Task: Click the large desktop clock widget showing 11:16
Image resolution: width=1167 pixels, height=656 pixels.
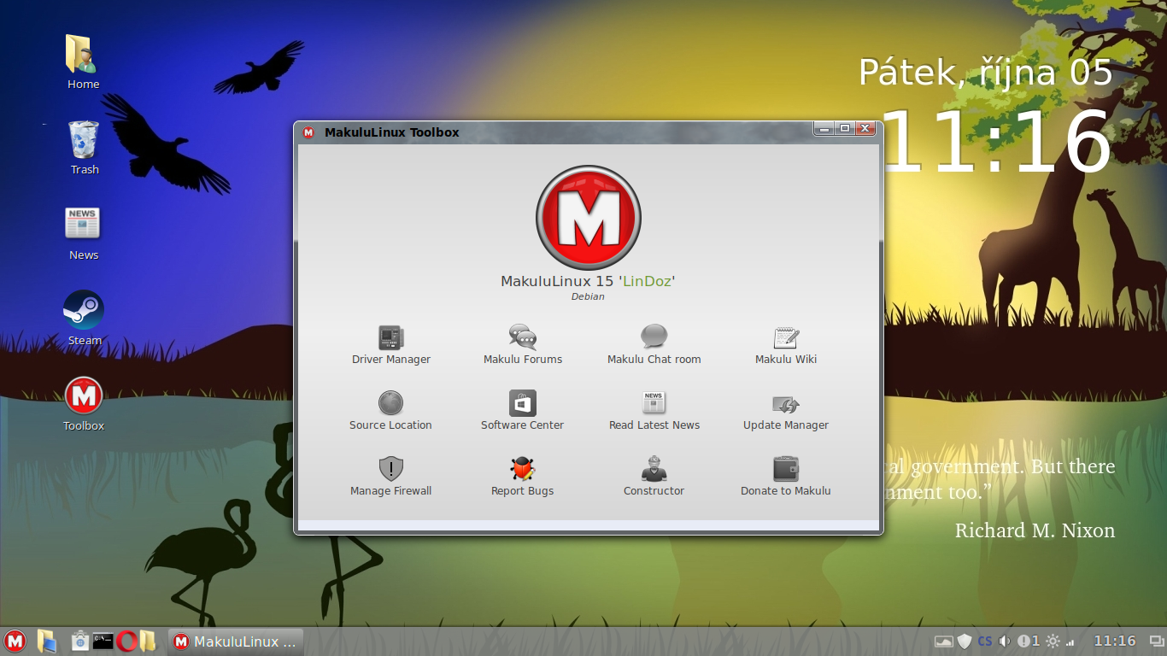Action: [995, 142]
